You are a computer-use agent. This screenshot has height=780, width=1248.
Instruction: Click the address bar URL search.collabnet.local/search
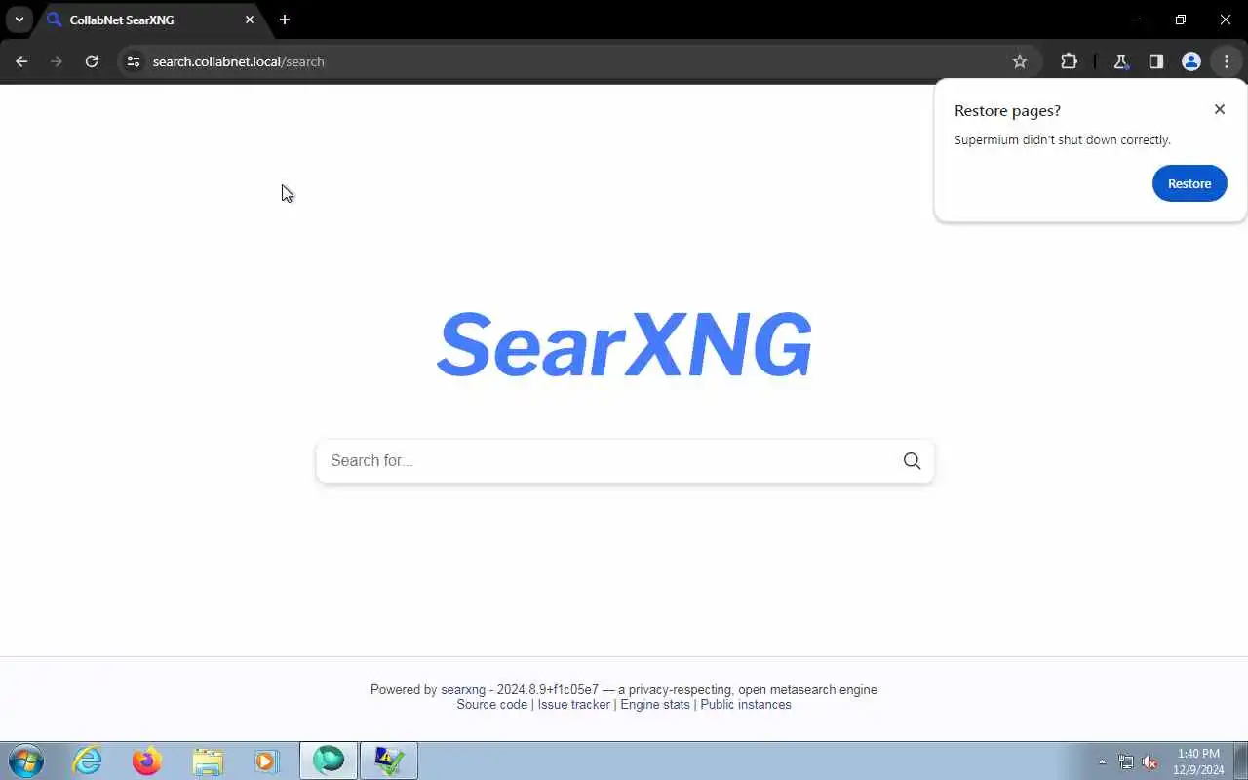point(239,61)
